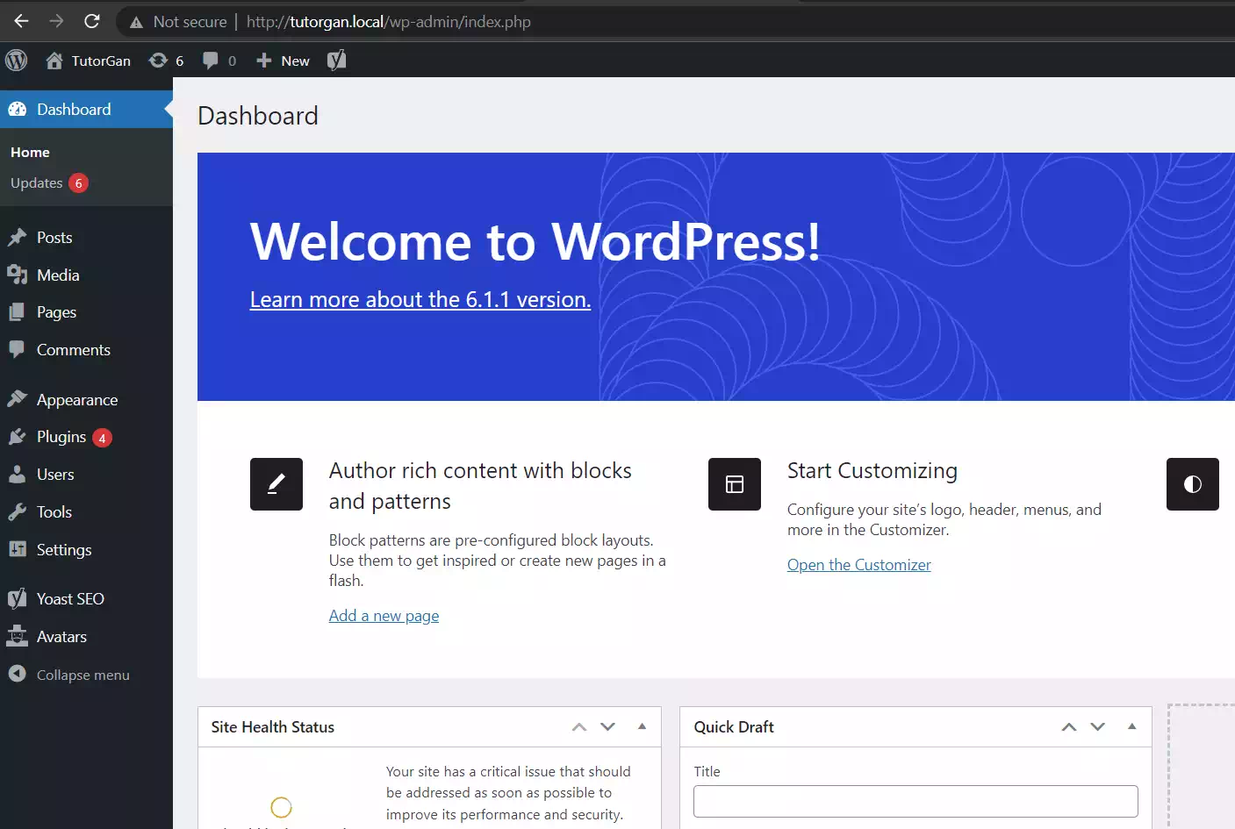Click the Users person icon
The width and height of the screenshot is (1235, 829).
coord(18,475)
